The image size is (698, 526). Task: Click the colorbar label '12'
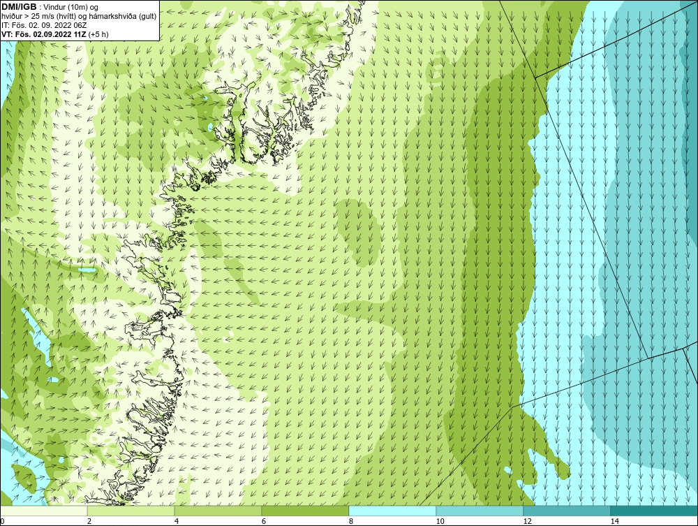click(527, 521)
